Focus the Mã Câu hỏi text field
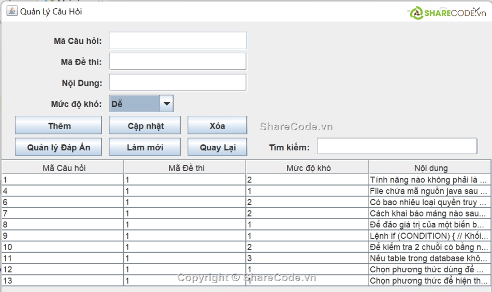The width and height of the screenshot is (492, 292). [178, 41]
